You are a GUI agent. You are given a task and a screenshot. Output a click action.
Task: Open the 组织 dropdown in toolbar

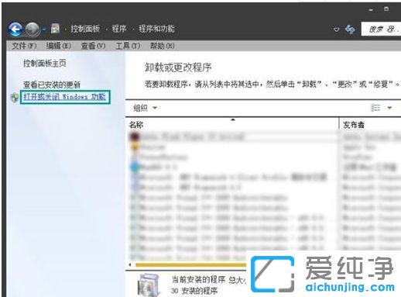click(145, 108)
